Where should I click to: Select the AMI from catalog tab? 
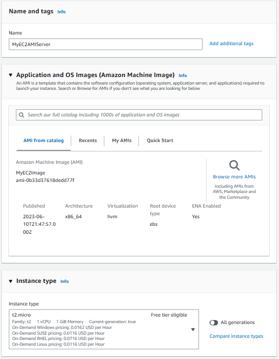coord(43,141)
